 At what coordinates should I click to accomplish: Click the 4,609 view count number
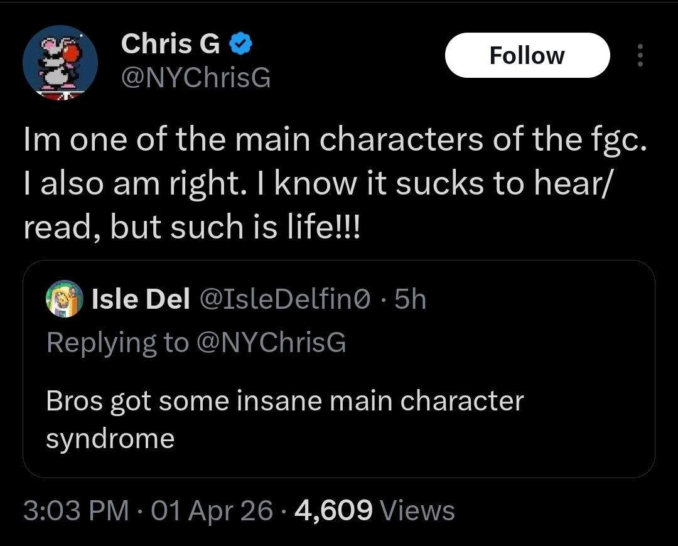(x=333, y=510)
